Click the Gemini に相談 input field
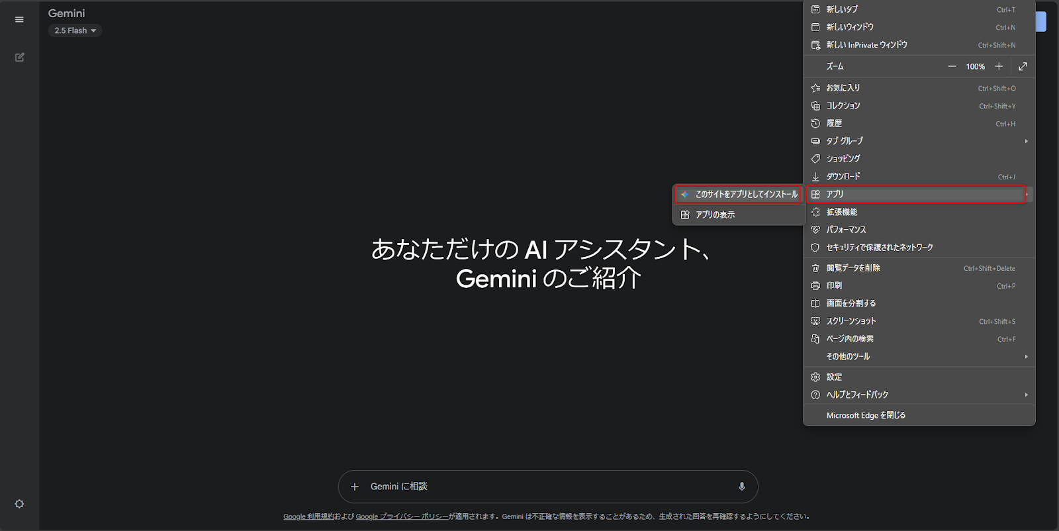The width and height of the screenshot is (1059, 531). click(x=543, y=487)
